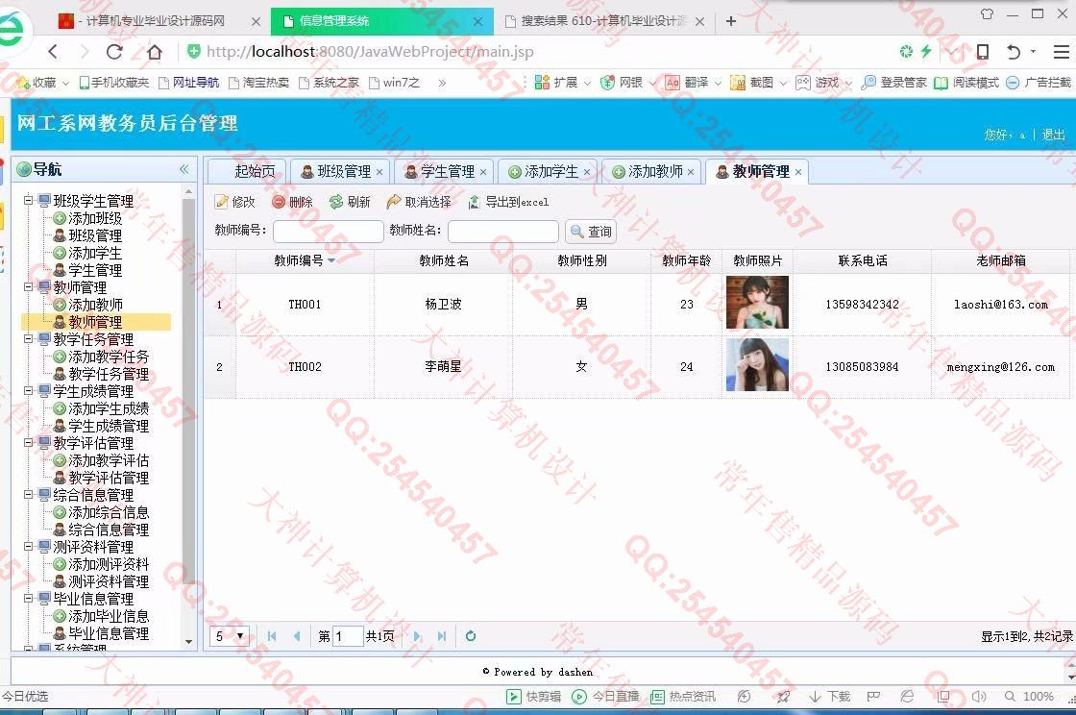The image size is (1076, 715).
Task: Focus the 教师姓名 input field
Action: coord(503,232)
